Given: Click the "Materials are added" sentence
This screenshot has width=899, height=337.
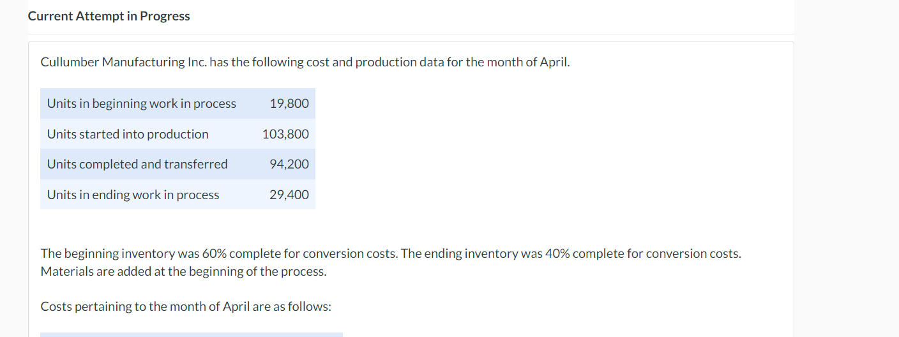Looking at the screenshot, I should point(183,271).
